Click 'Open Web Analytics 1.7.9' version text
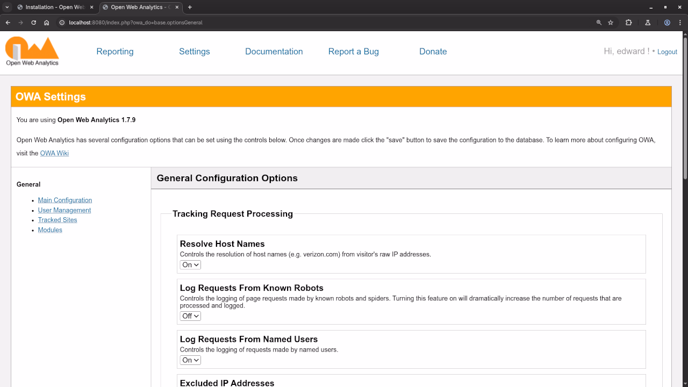The height and width of the screenshot is (387, 688). (97, 120)
